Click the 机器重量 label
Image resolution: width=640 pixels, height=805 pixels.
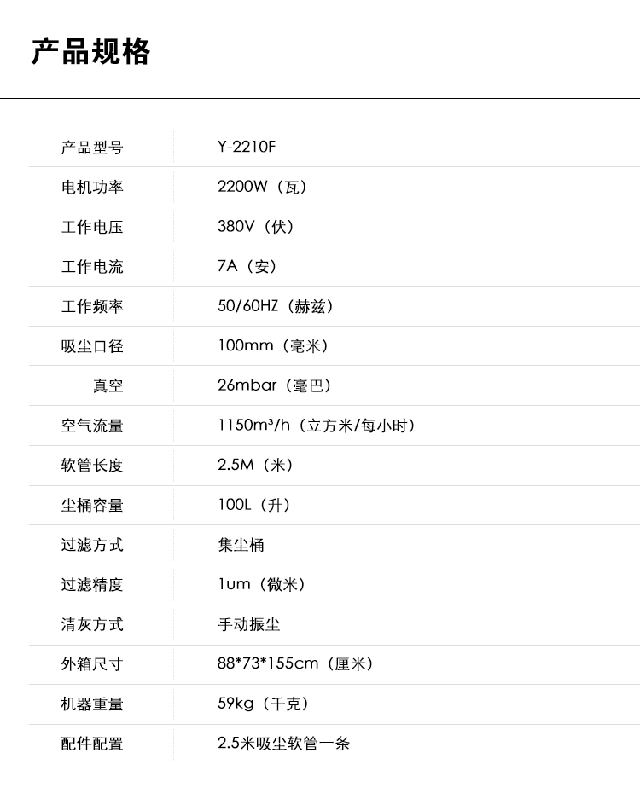92,704
